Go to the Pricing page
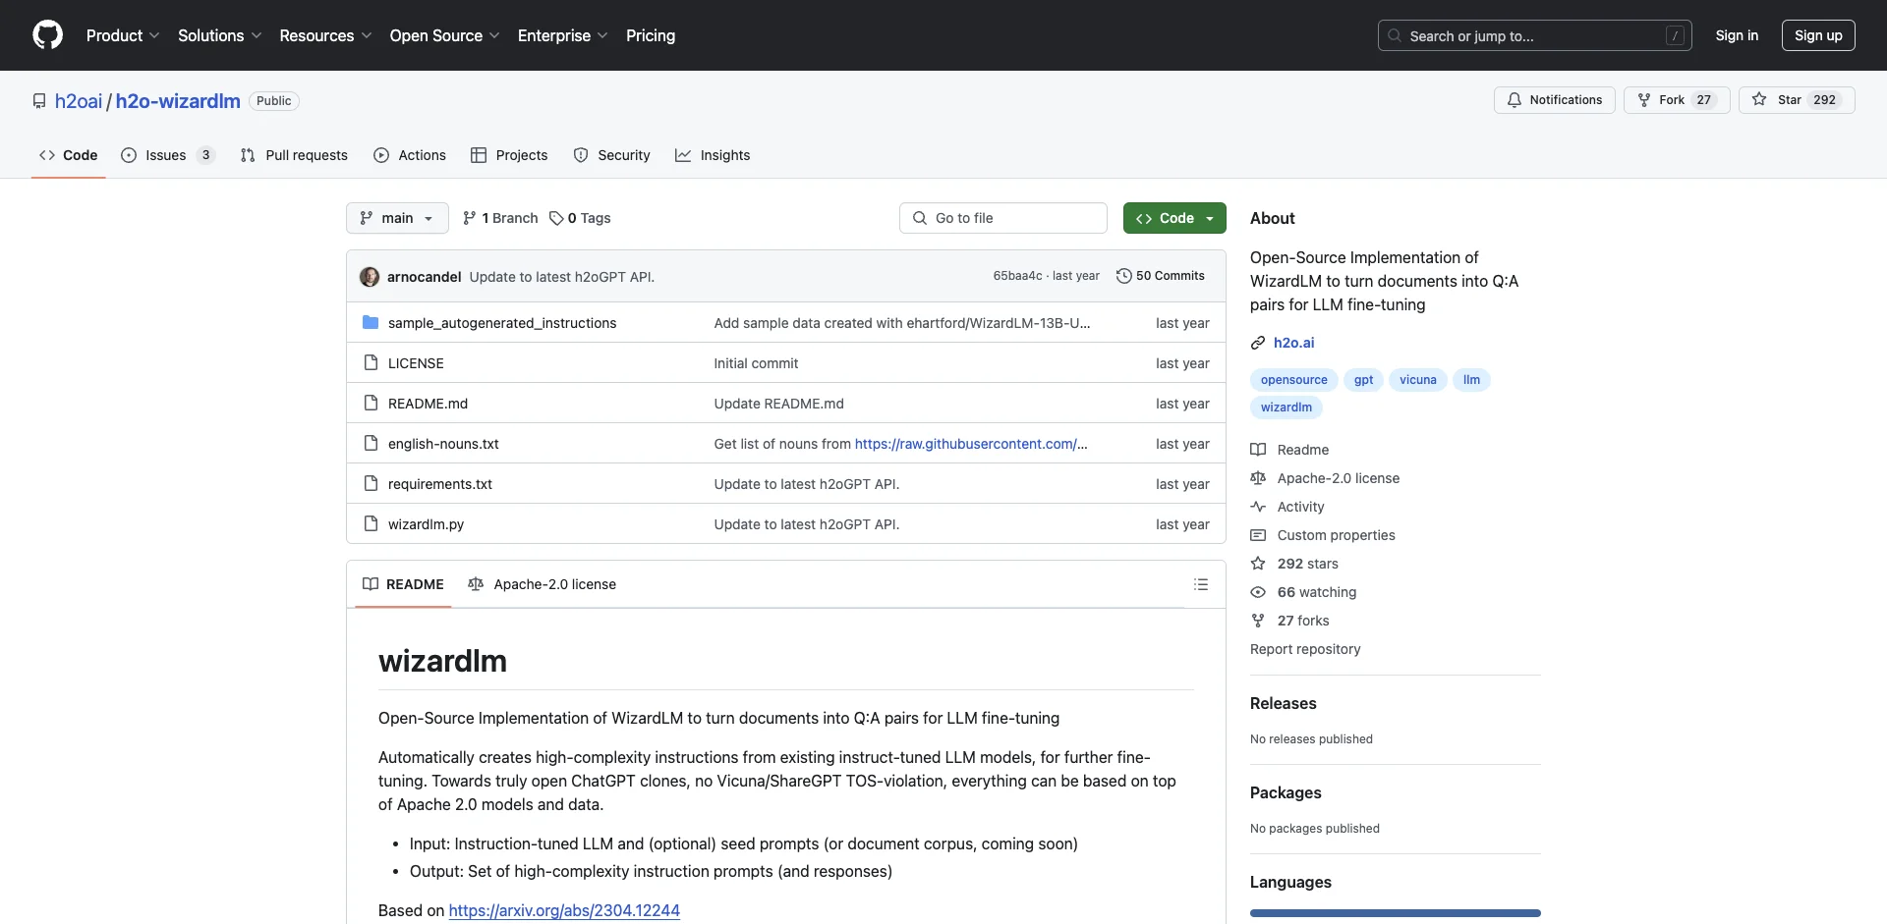Image resolution: width=1887 pixels, height=924 pixels. (x=651, y=35)
